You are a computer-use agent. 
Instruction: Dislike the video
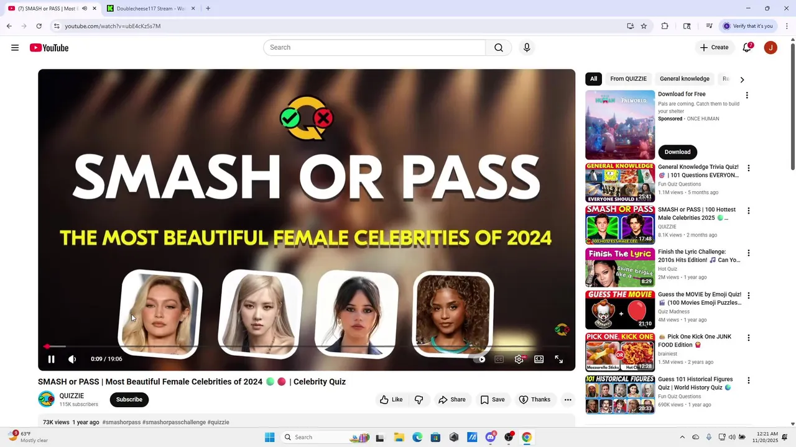point(419,400)
